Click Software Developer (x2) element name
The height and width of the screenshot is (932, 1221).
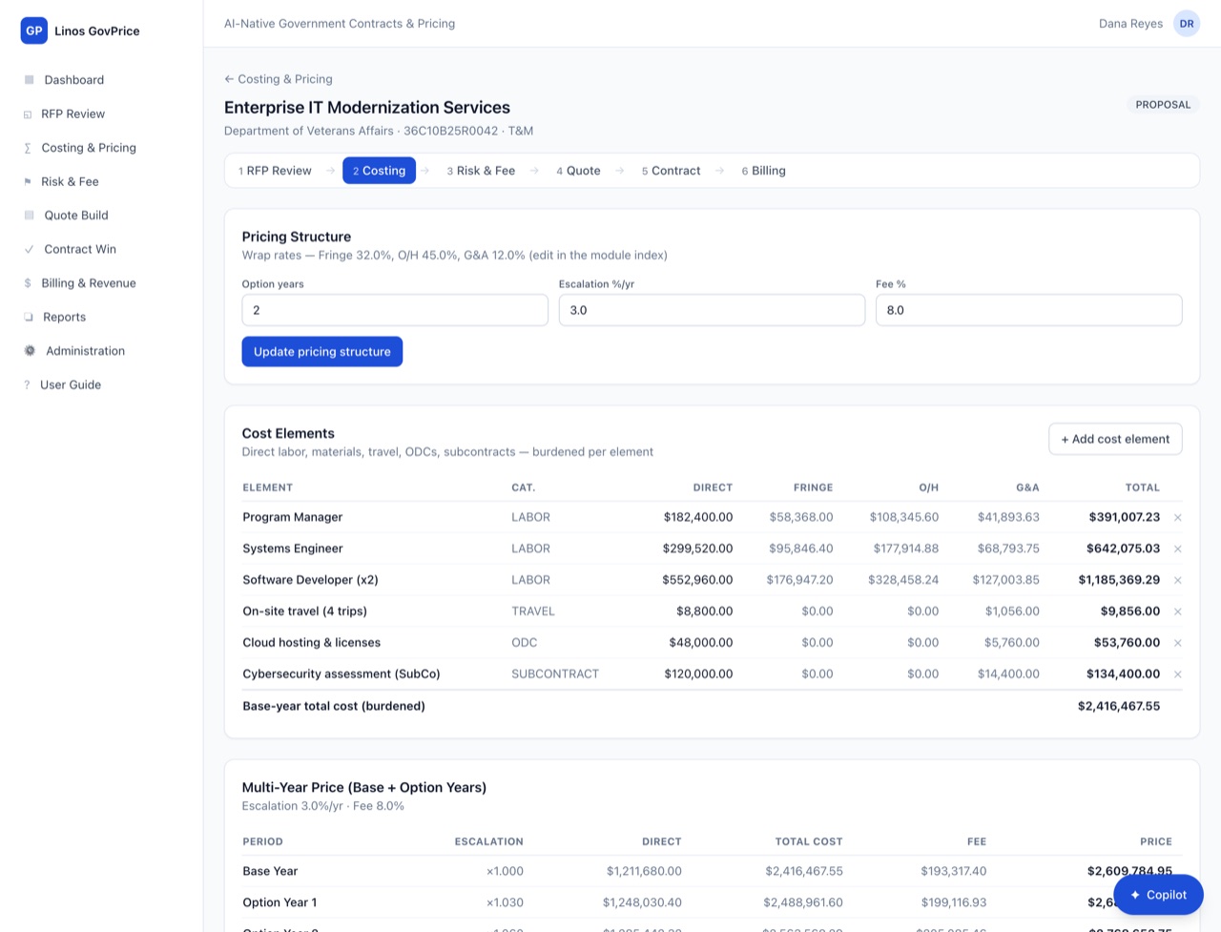[310, 580]
